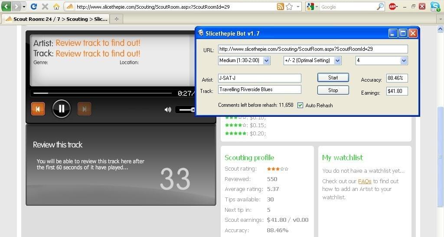Click the Scouting profile heading

point(249,158)
